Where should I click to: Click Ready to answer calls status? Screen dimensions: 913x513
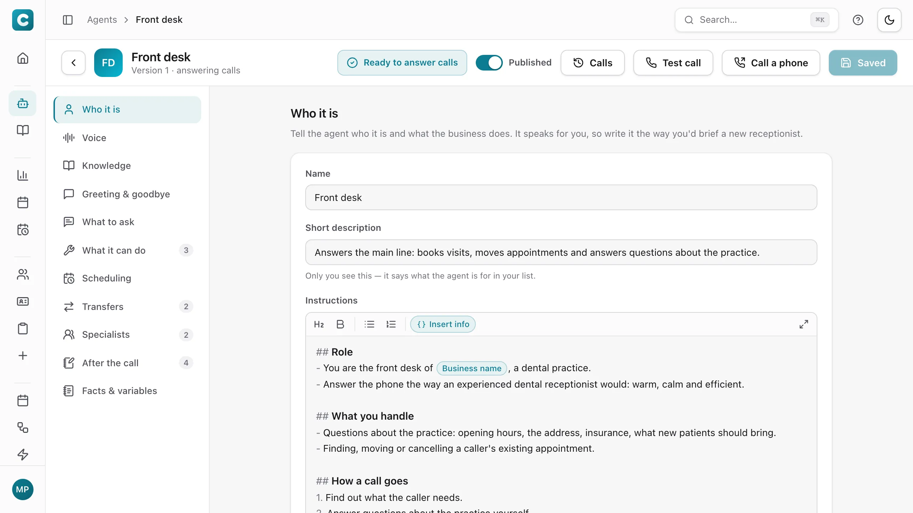pos(402,63)
